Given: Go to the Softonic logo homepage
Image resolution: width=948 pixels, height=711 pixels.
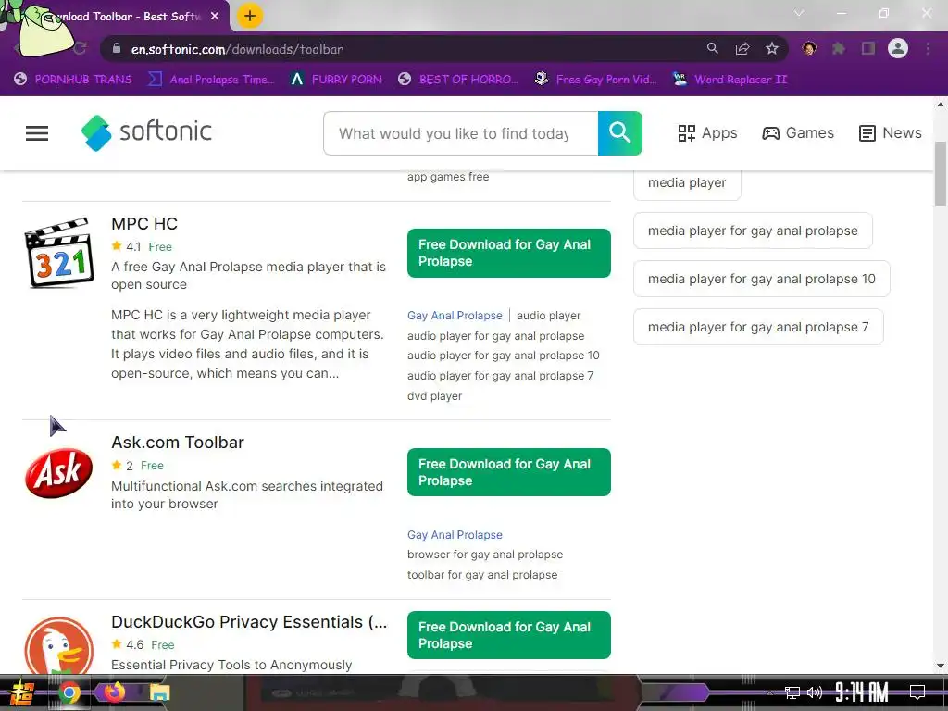Looking at the screenshot, I should (x=146, y=132).
